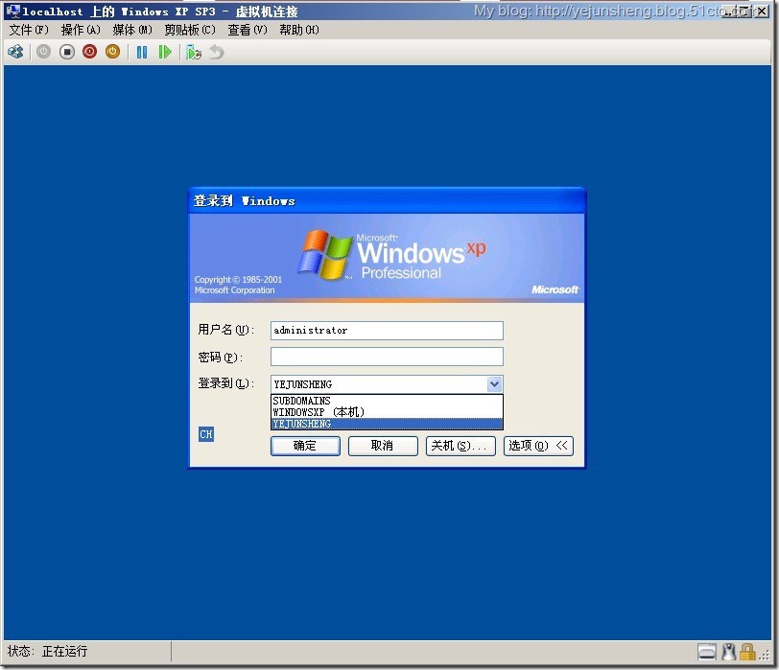
Task: Click the 登录到 combo box showing YEJUNSHENG
Action: [x=387, y=384]
